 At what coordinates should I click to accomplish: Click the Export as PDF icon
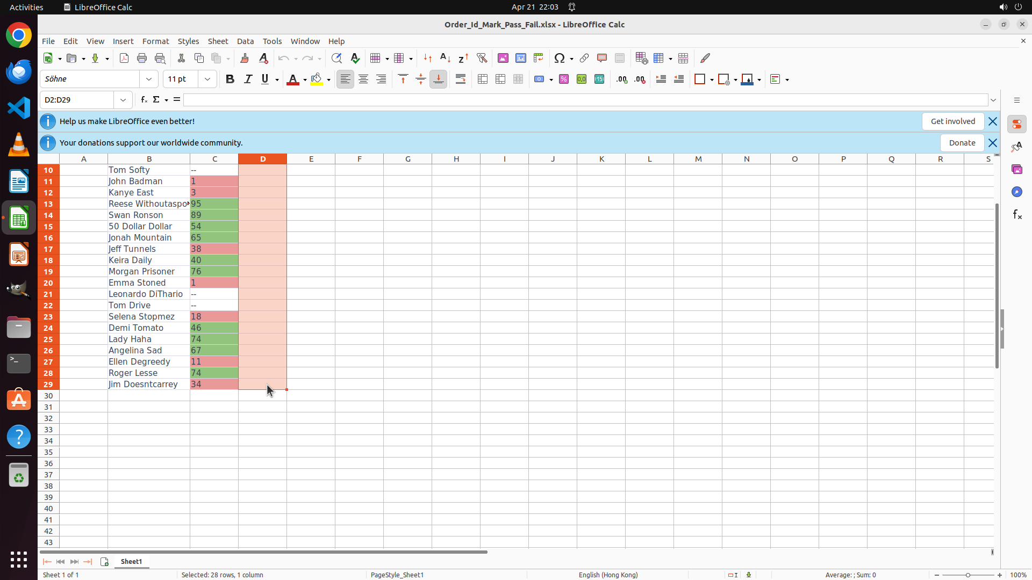[x=124, y=58]
